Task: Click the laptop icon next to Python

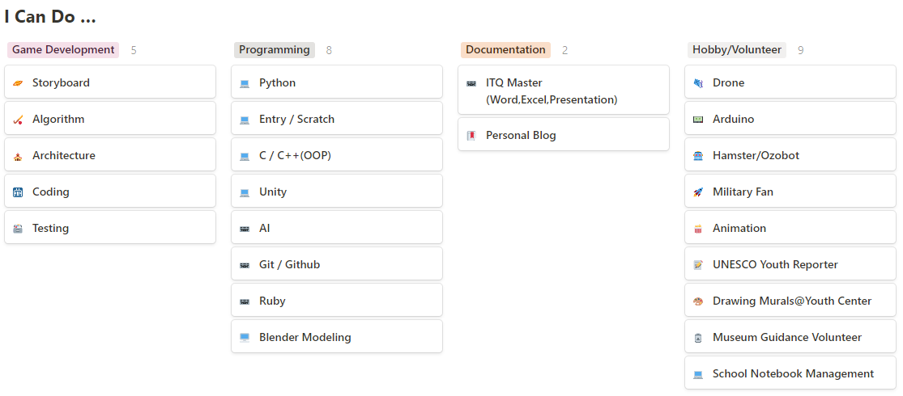Action: [x=245, y=83]
